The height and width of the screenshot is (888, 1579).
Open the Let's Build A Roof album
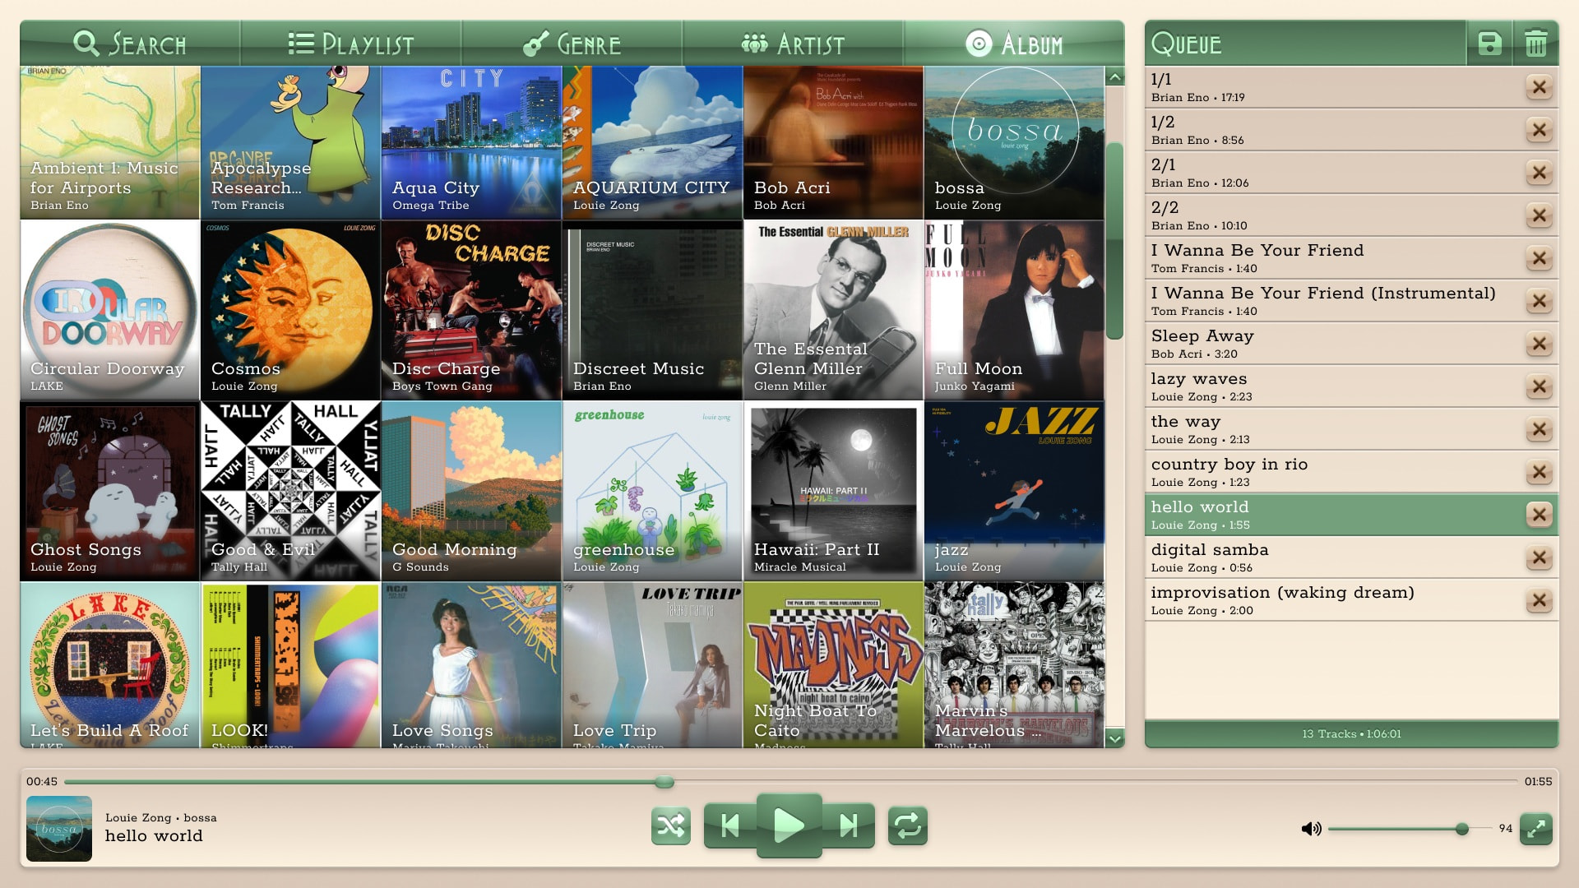pyautogui.click(x=110, y=664)
